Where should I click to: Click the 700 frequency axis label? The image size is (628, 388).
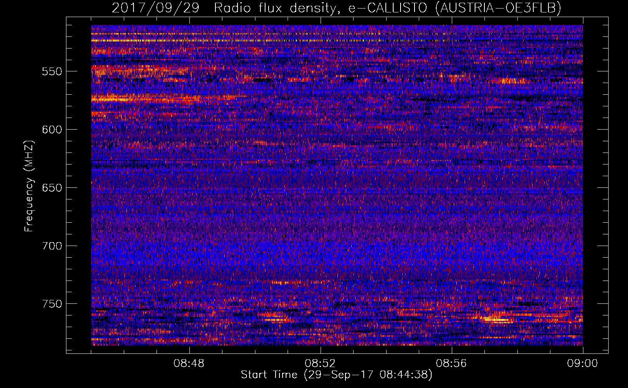coord(52,246)
